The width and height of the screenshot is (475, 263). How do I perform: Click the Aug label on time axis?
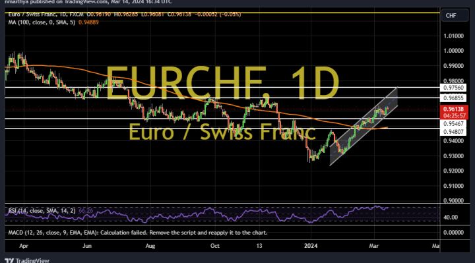click(x=150, y=246)
